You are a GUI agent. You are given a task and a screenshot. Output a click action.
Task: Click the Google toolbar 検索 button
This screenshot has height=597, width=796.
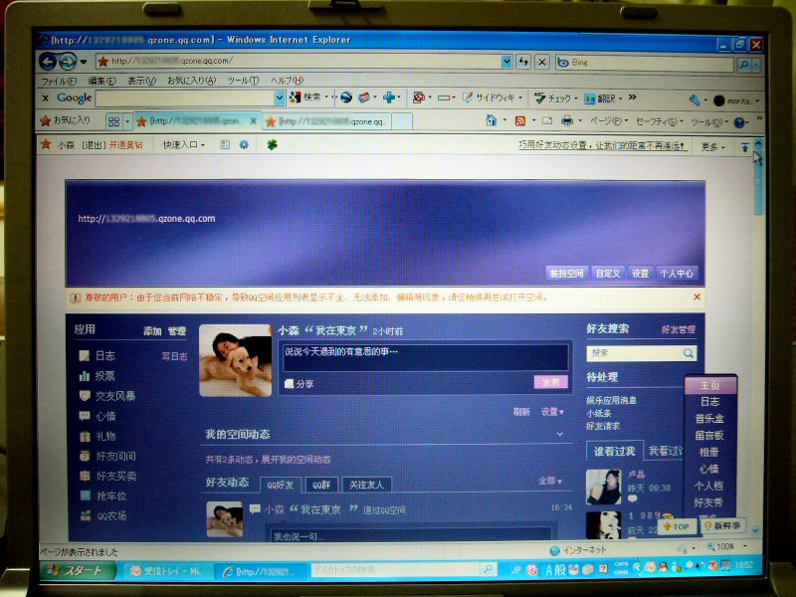305,97
